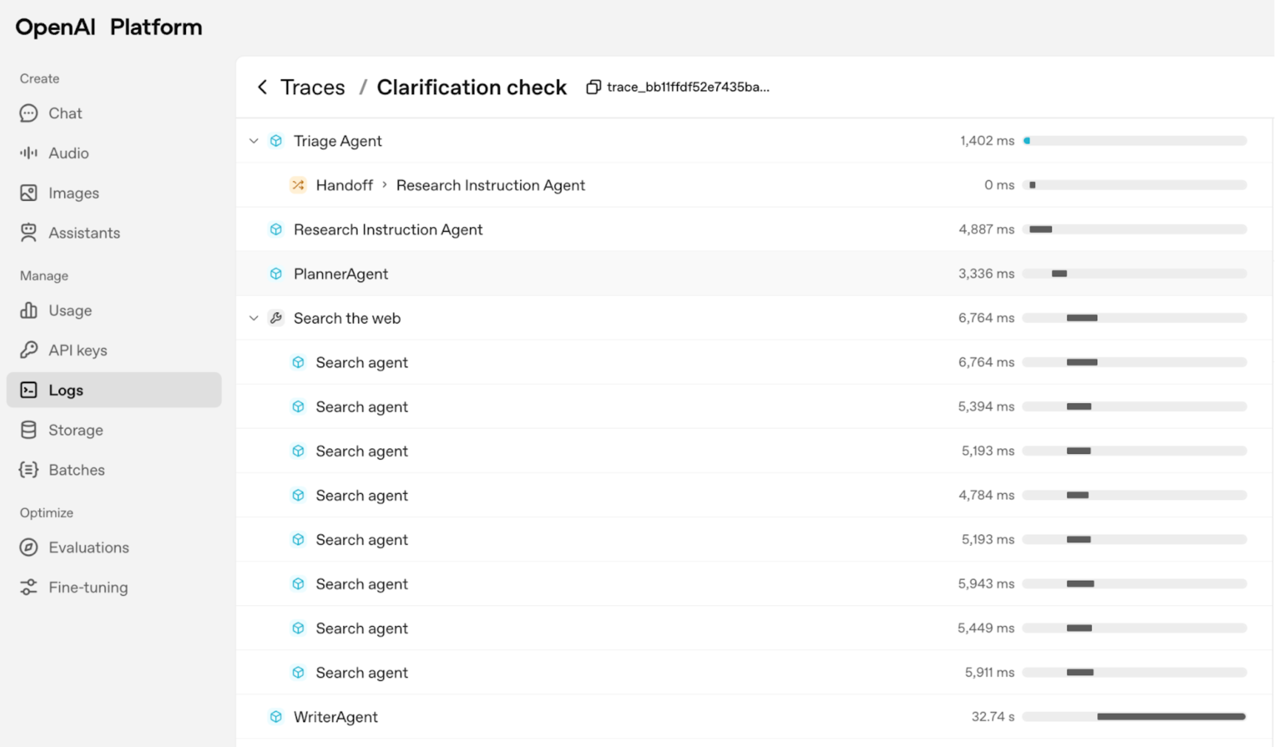Click the 32.74 s duration value
This screenshot has width=1275, height=747.
[993, 717]
